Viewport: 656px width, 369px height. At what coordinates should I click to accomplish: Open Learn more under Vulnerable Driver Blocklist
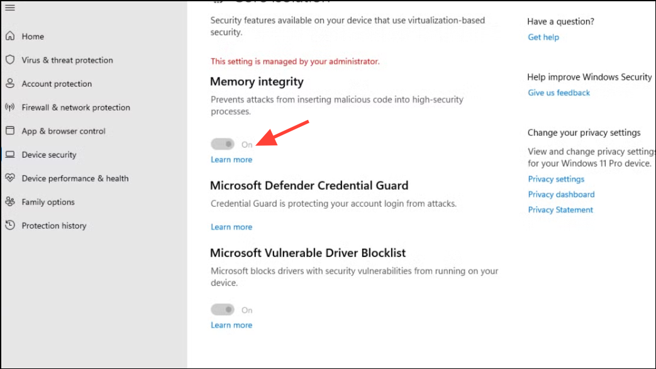click(231, 325)
